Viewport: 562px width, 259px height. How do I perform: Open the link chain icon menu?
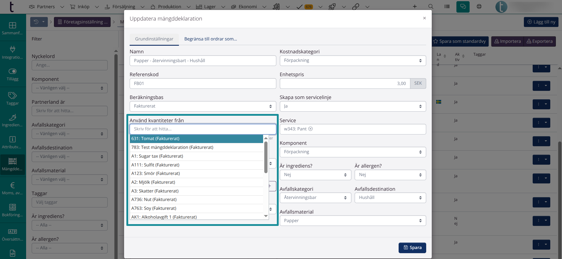pos(356,6)
